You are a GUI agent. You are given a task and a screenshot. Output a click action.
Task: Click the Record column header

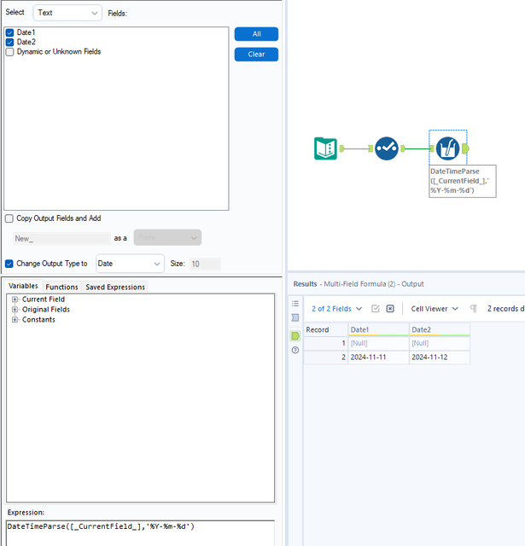pos(326,330)
